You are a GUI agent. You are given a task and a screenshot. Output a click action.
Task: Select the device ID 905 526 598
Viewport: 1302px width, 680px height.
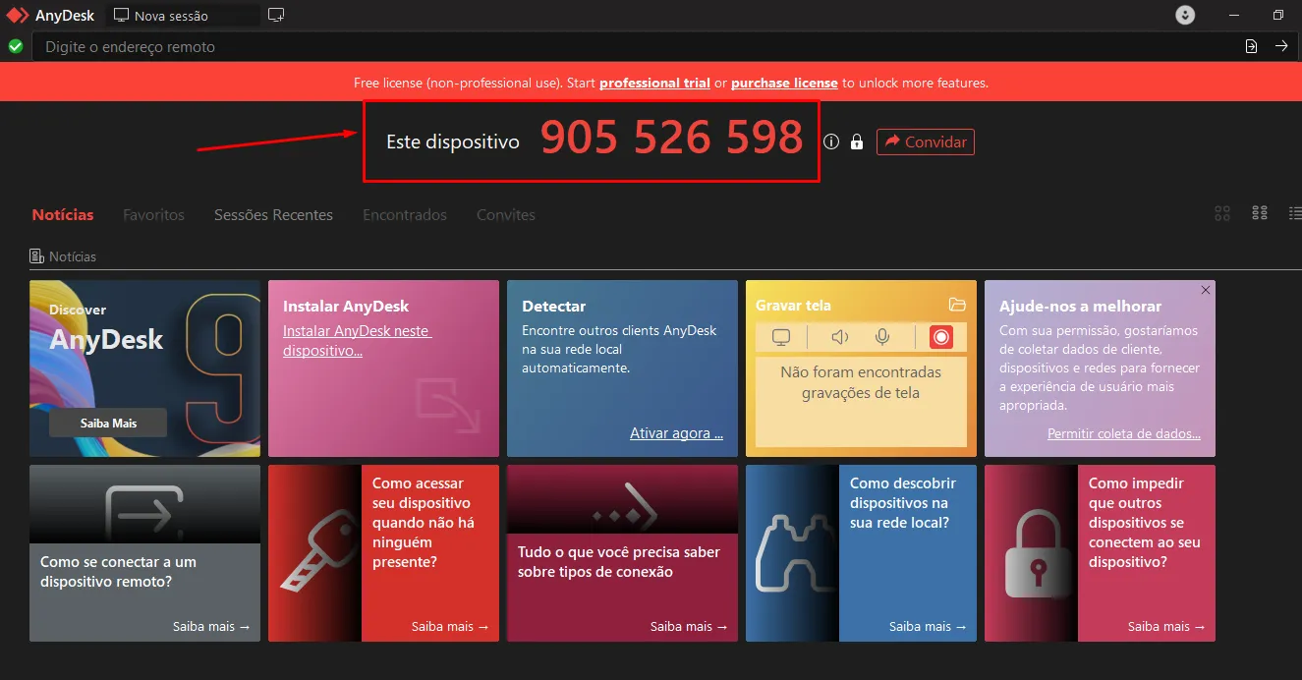pos(672,139)
